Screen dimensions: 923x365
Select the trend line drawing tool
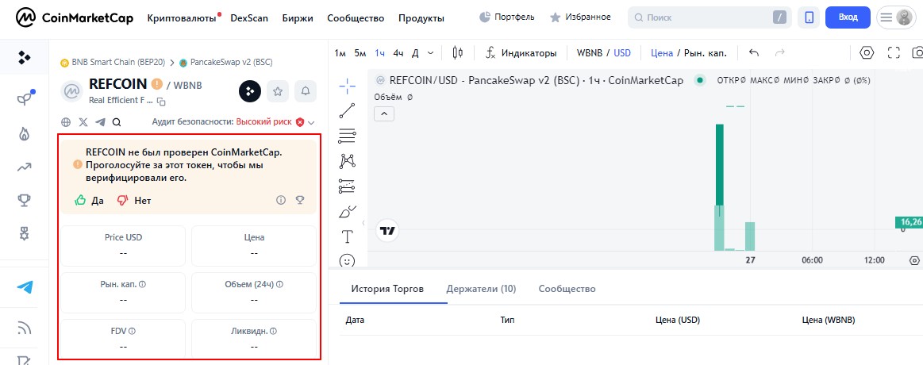(x=348, y=110)
